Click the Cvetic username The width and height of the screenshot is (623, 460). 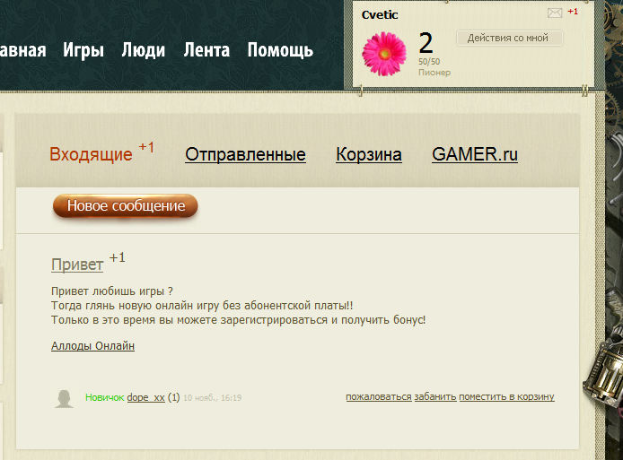click(x=380, y=15)
